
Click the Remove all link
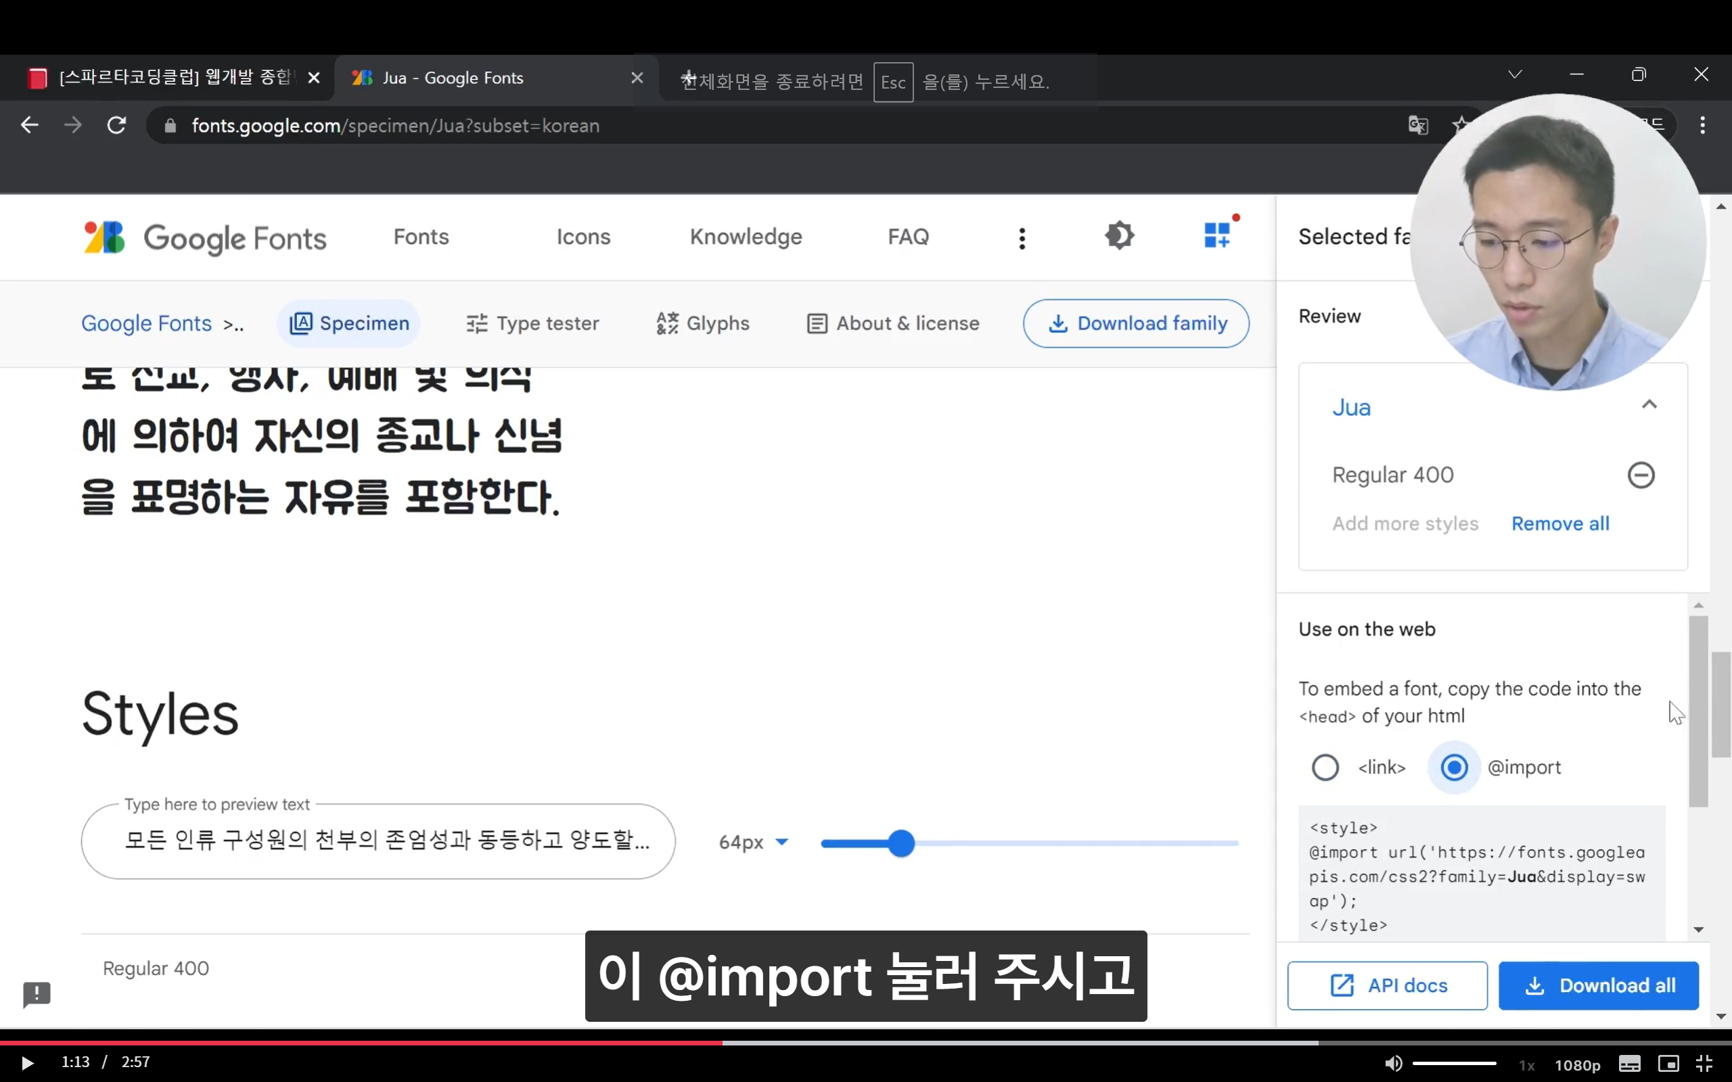tap(1560, 524)
